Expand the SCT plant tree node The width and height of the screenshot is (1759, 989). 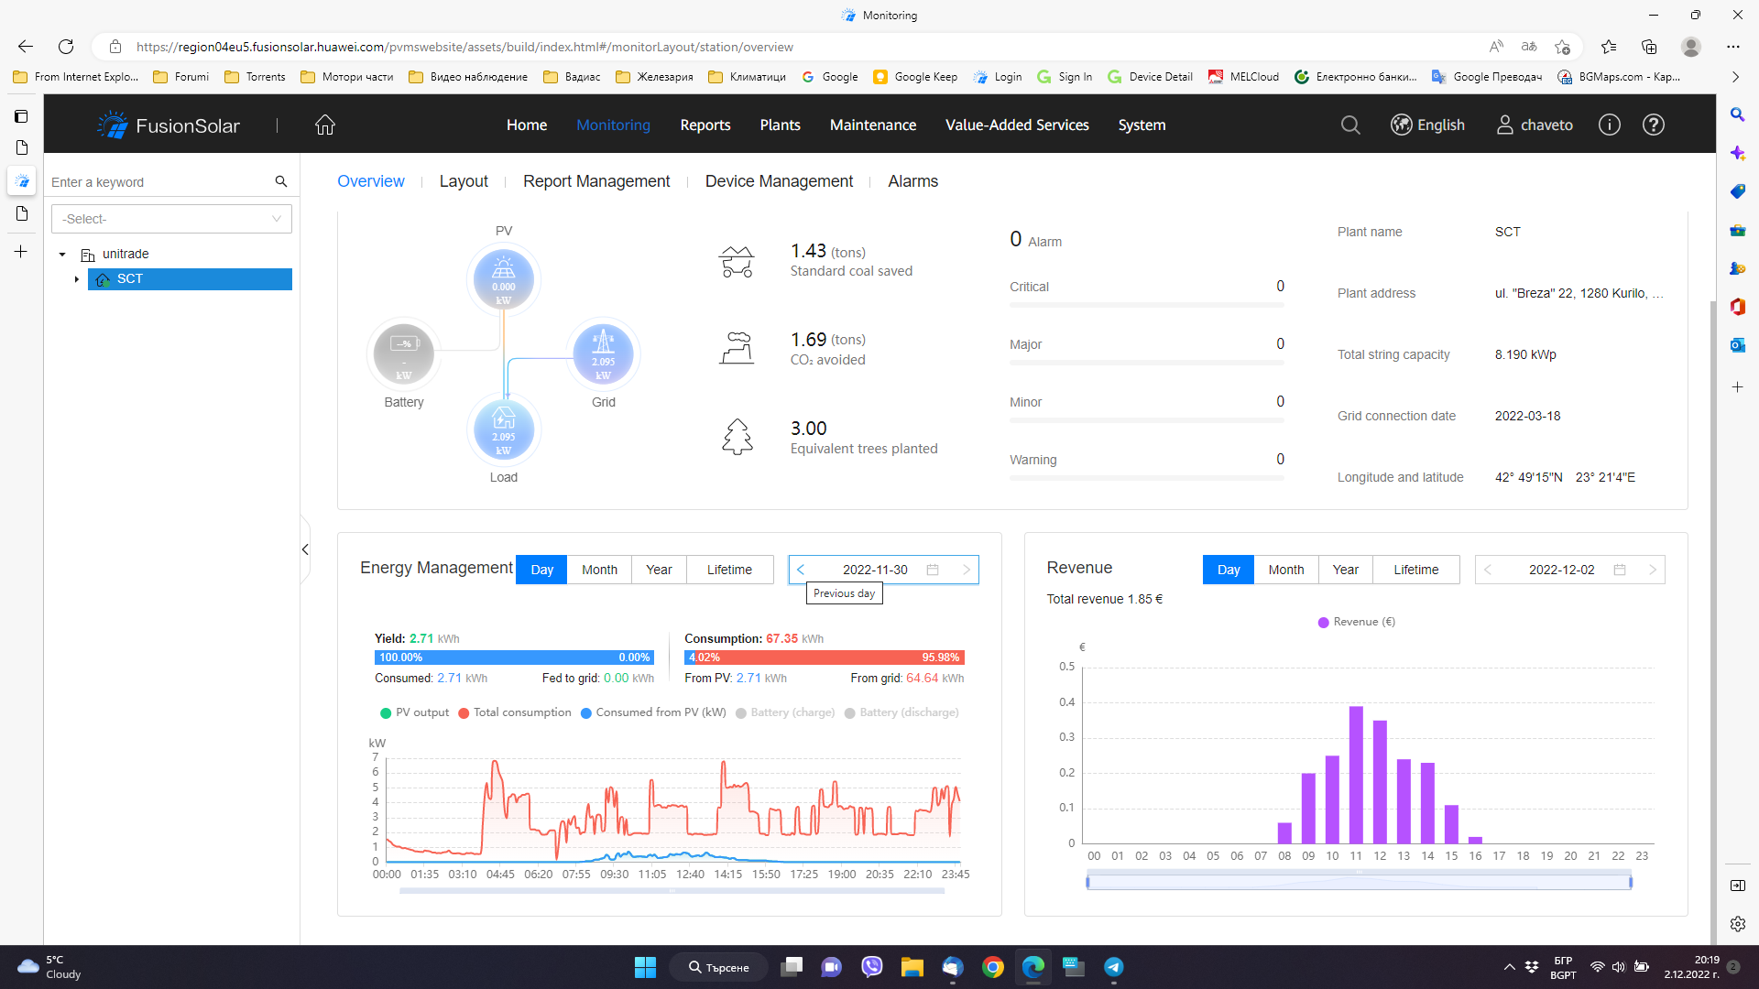[x=76, y=279]
